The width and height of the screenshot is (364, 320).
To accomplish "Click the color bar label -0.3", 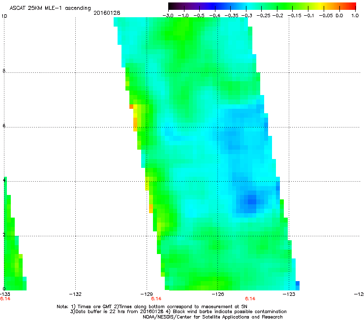I will click(247, 16).
